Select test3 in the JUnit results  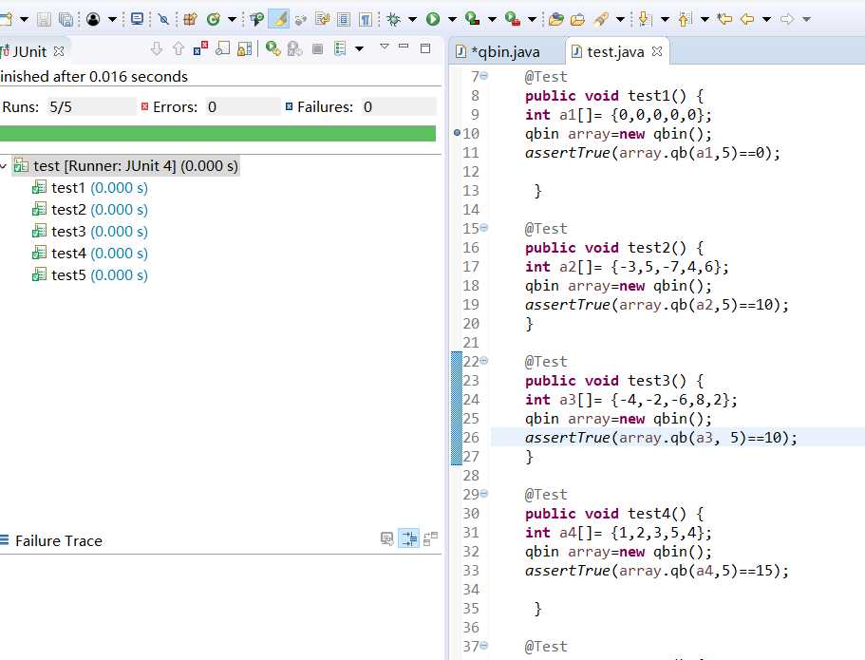[x=90, y=231]
